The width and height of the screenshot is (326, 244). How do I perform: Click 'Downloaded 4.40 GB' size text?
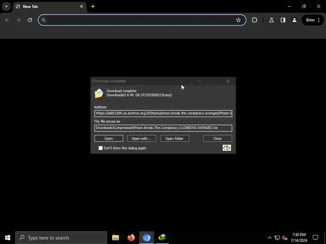tap(139, 95)
